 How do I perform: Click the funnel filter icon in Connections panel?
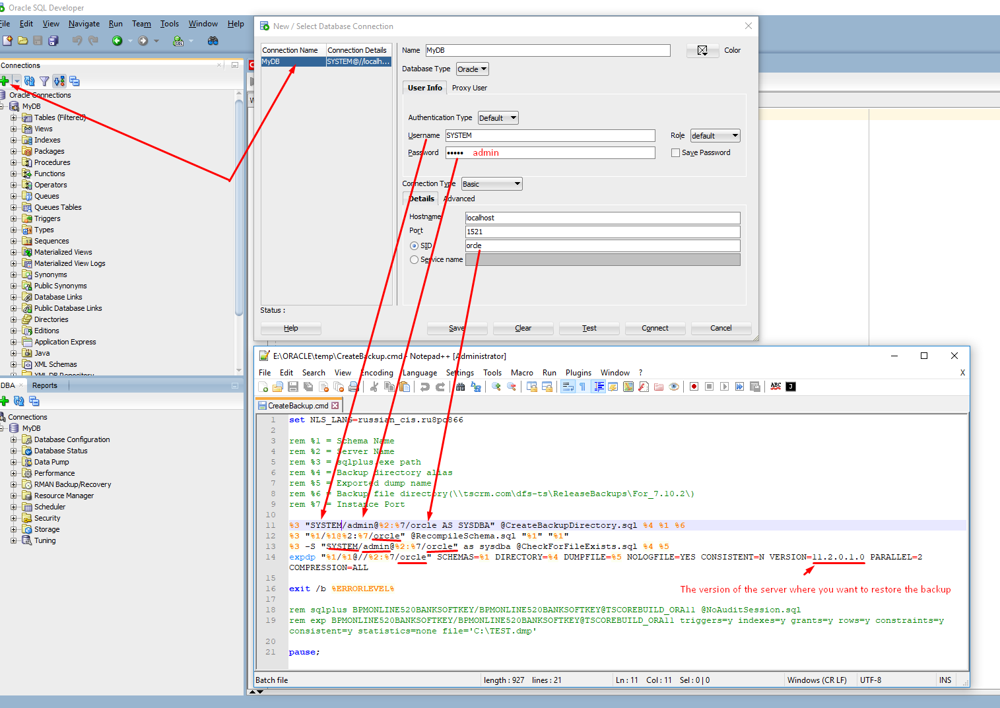coord(44,81)
